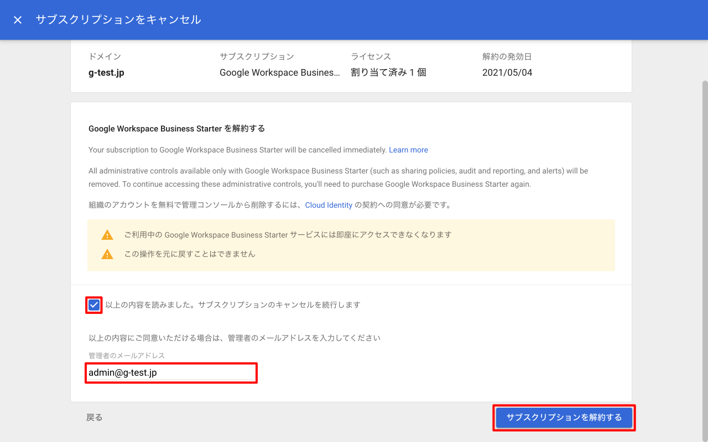Screen dimensions: 708x442
Task: Click the warning text この操作を元に戻すことはできません
Action: pyautogui.click(x=190, y=254)
